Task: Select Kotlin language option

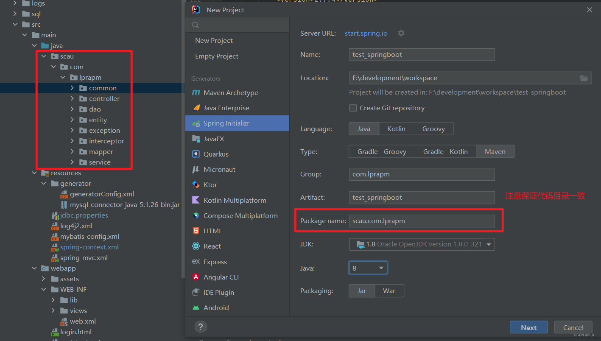Action: point(396,129)
